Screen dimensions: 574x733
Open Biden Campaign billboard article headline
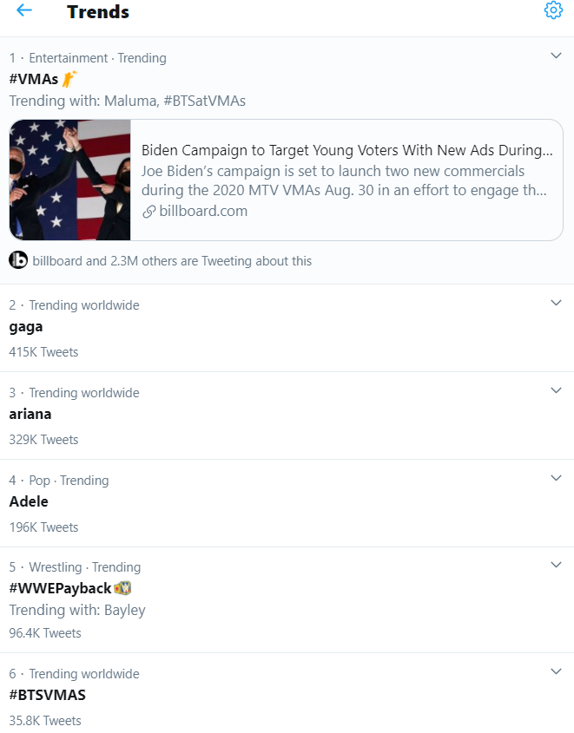347,150
